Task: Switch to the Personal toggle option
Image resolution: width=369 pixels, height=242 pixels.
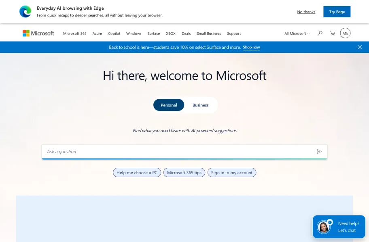Action: [169, 105]
